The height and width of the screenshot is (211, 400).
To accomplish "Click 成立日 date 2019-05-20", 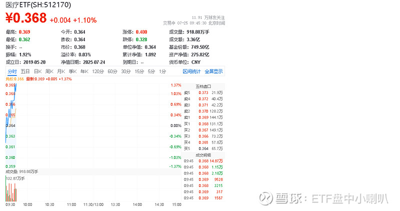I will (x=34, y=62).
